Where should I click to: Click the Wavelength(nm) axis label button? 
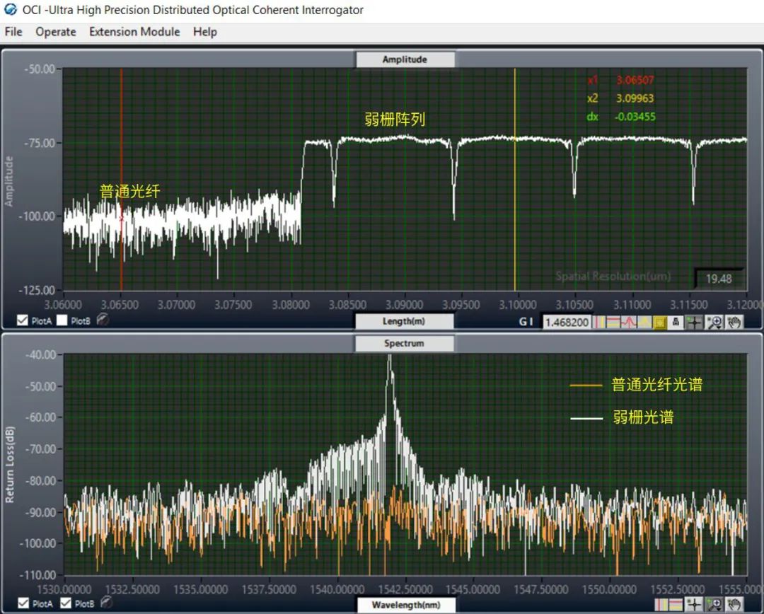(405, 605)
